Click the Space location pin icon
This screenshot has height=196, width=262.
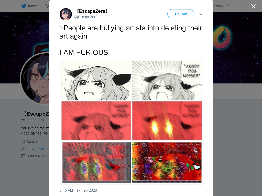23,142
